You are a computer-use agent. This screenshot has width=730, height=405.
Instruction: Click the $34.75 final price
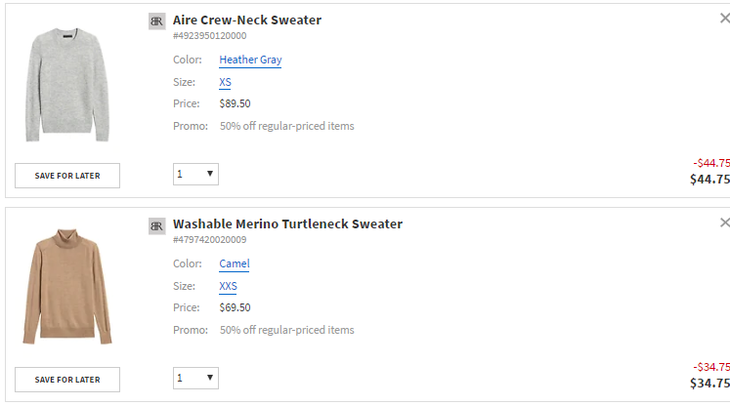[x=709, y=384]
